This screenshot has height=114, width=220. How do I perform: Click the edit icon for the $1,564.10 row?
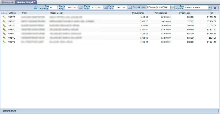4,42
